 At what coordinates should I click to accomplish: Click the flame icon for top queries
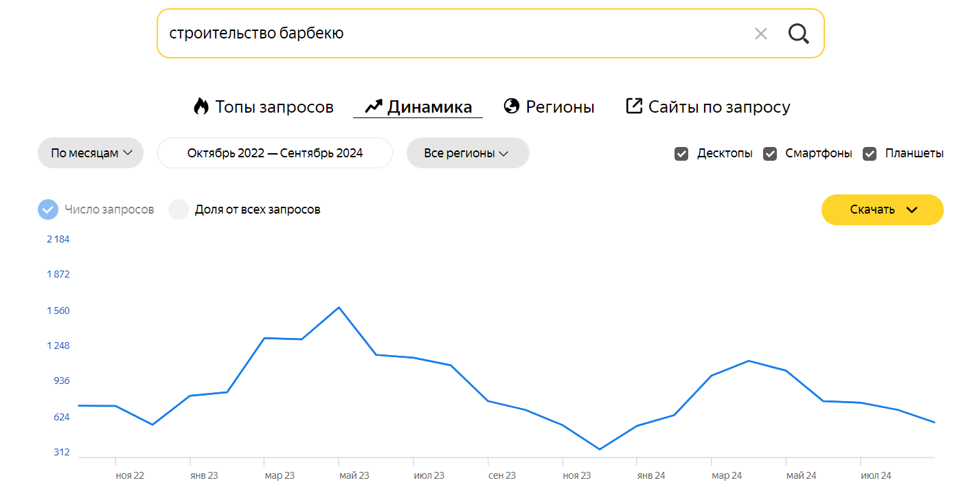[x=201, y=106]
